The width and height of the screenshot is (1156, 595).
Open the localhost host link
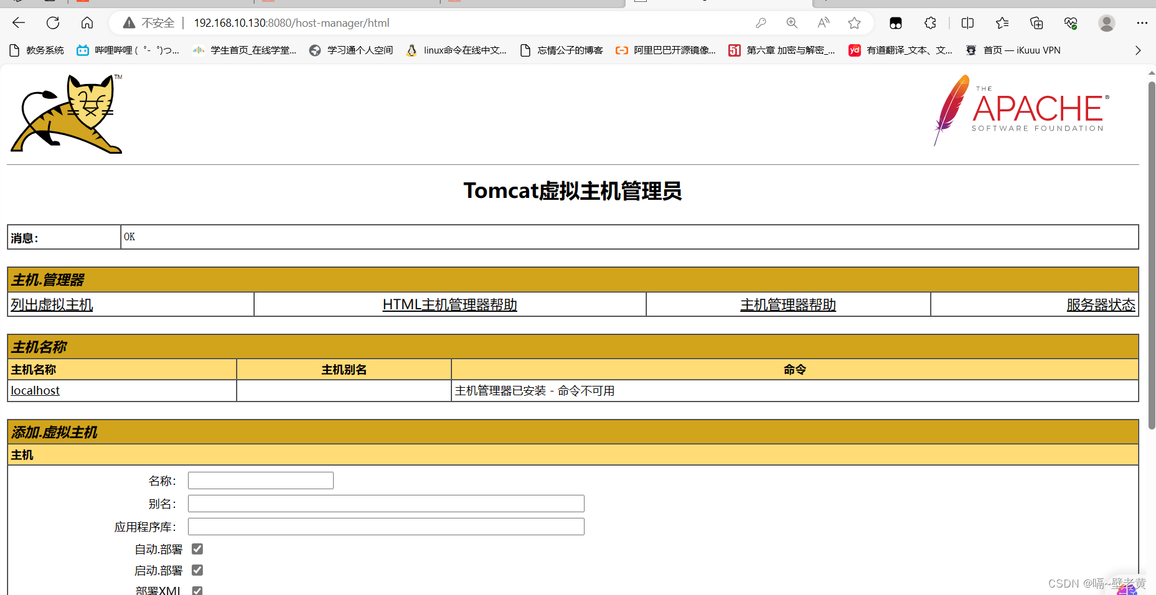(x=35, y=390)
